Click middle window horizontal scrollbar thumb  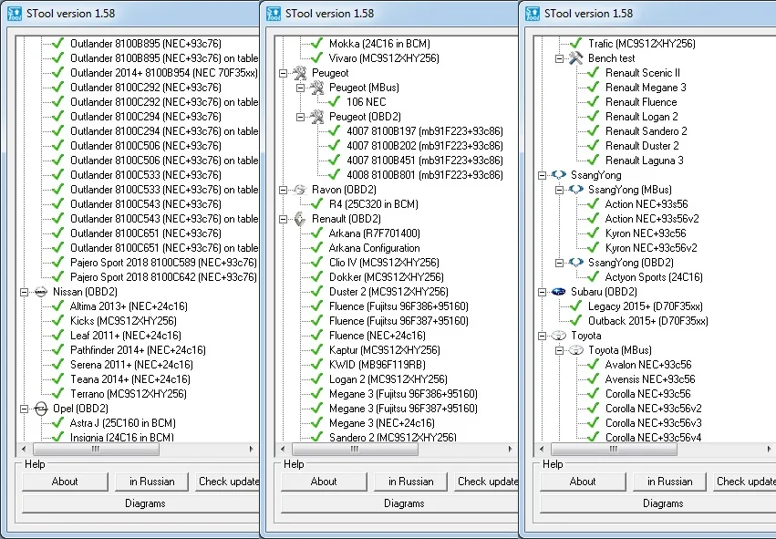(x=355, y=449)
